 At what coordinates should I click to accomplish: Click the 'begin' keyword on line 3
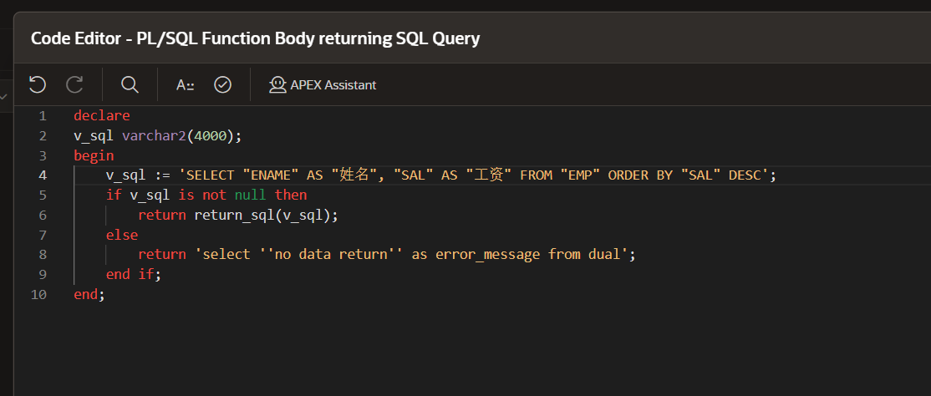click(x=94, y=155)
